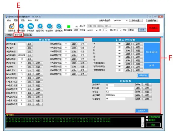Click 读取 for 8#通讯模式
The width and height of the screenshot is (173, 136).
point(30,70)
